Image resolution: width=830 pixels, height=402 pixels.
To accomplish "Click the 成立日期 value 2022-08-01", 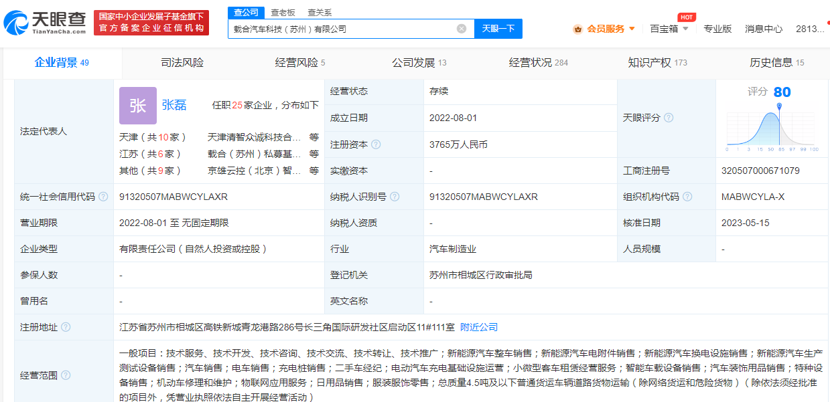I will [454, 118].
